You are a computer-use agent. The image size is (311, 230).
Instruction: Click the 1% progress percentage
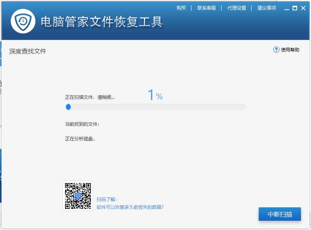[x=155, y=95]
